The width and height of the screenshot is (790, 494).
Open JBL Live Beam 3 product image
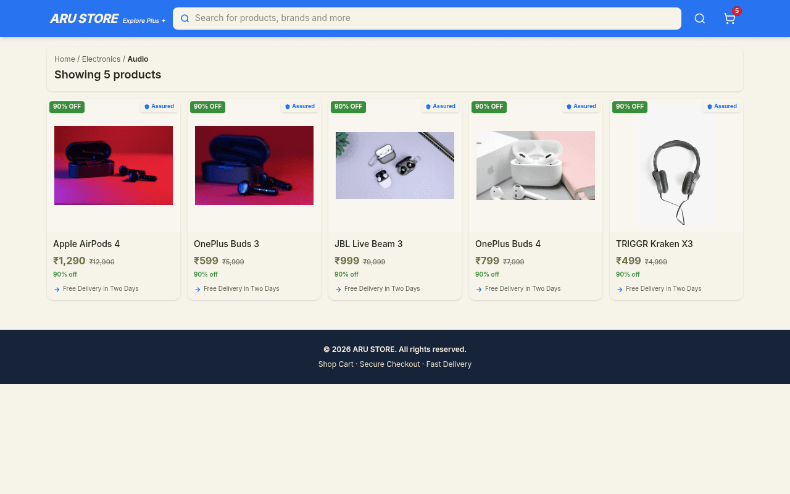[x=395, y=165]
